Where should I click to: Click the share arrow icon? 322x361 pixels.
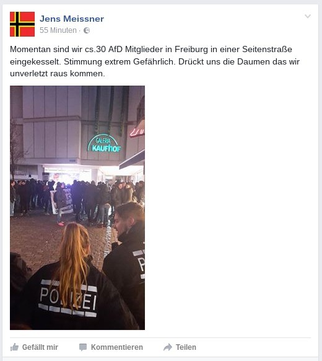pos(168,347)
